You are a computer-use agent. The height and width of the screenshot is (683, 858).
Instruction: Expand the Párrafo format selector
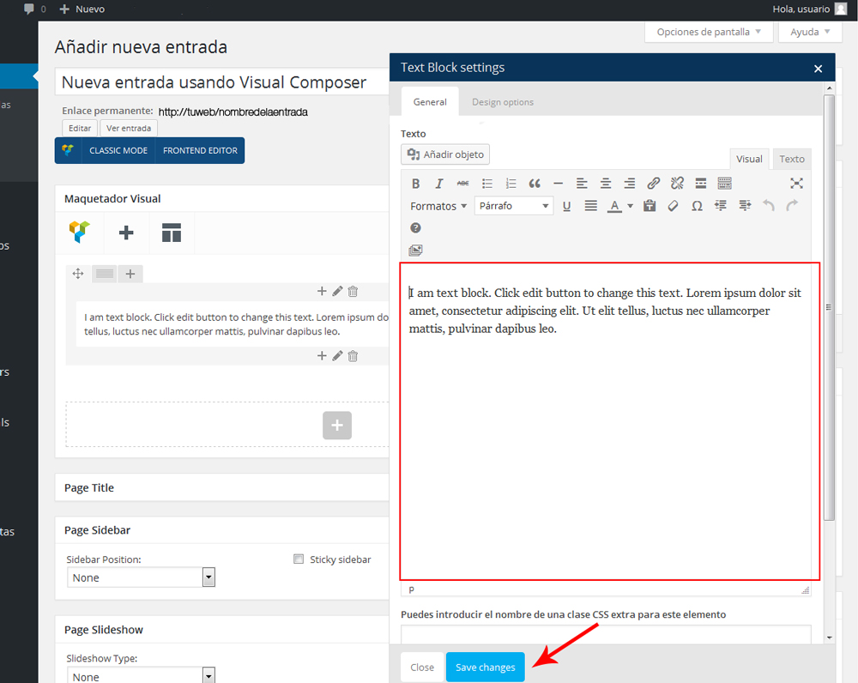[x=514, y=206]
